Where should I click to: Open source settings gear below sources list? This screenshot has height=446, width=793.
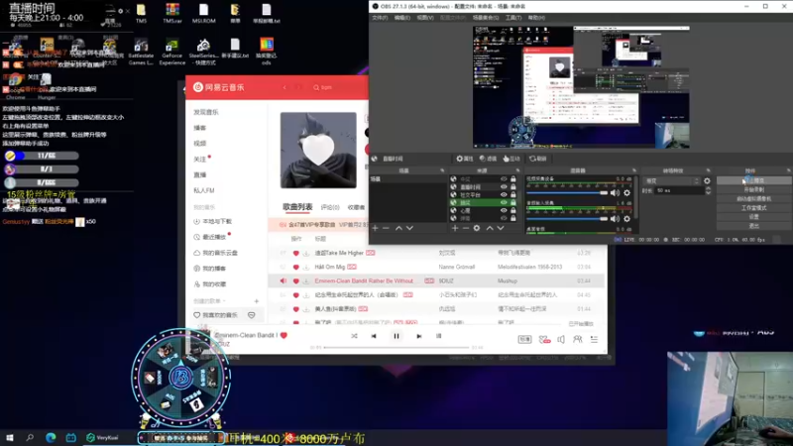click(477, 229)
